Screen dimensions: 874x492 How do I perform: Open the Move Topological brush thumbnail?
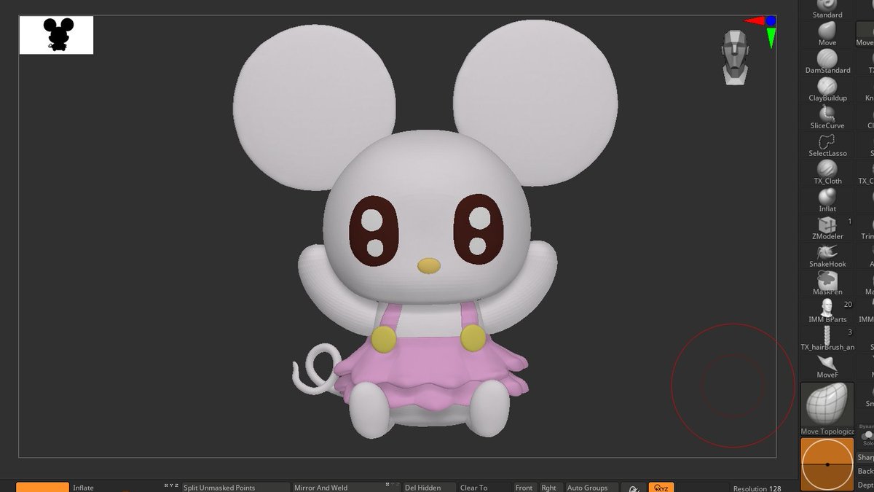click(827, 409)
